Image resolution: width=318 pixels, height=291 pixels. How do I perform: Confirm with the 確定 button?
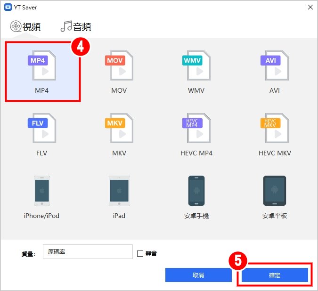pos(275,275)
